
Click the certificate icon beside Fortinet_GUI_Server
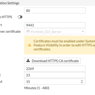28,31
